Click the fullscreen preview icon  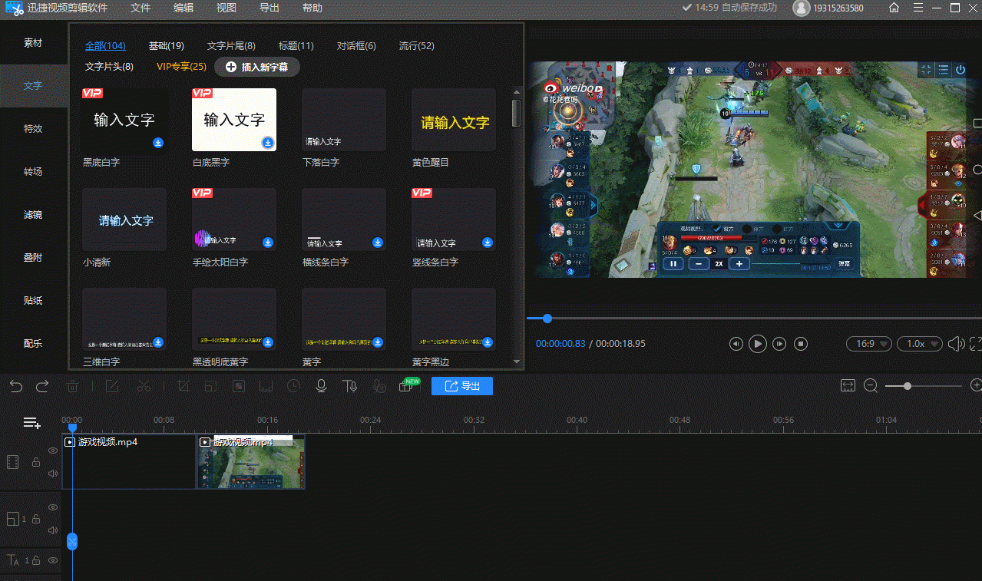point(976,344)
